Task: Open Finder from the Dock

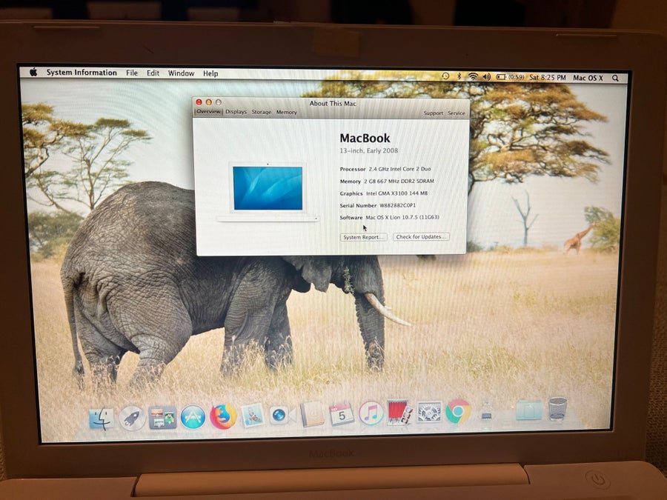Action: coord(102,419)
